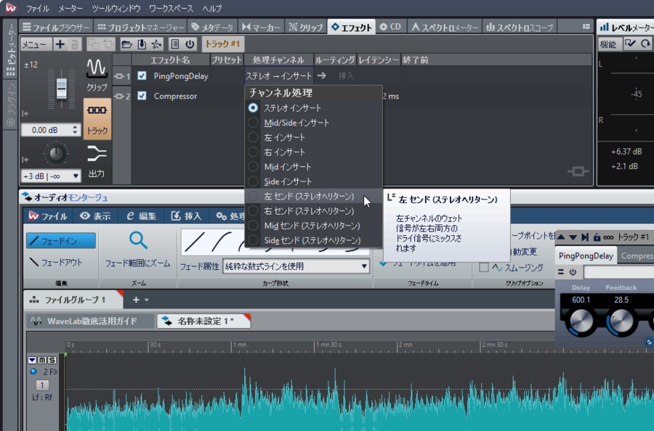The width and height of the screenshot is (654, 431).
Task: Select the Mid インサート radio option
Action: [x=253, y=167]
